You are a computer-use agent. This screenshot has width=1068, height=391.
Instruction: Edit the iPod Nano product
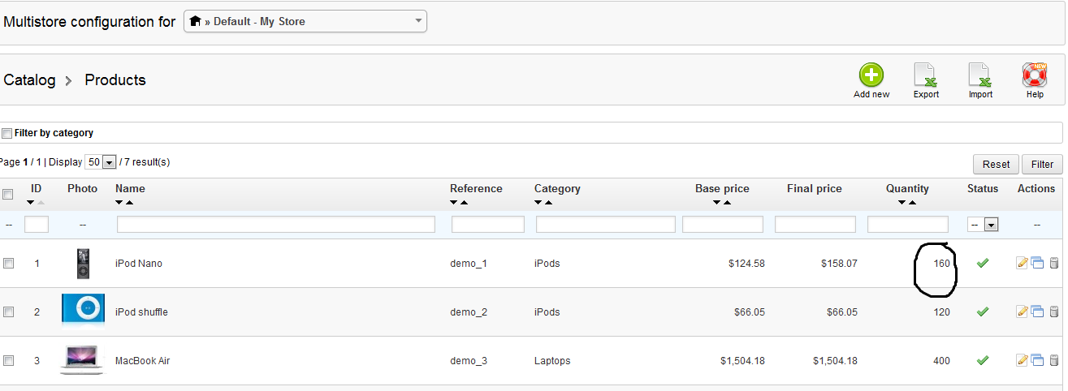[x=1023, y=263]
